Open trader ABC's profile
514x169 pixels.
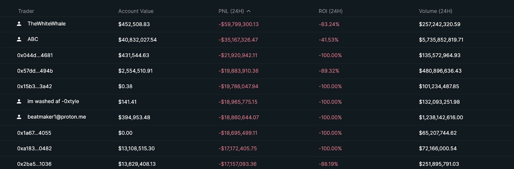coord(33,39)
